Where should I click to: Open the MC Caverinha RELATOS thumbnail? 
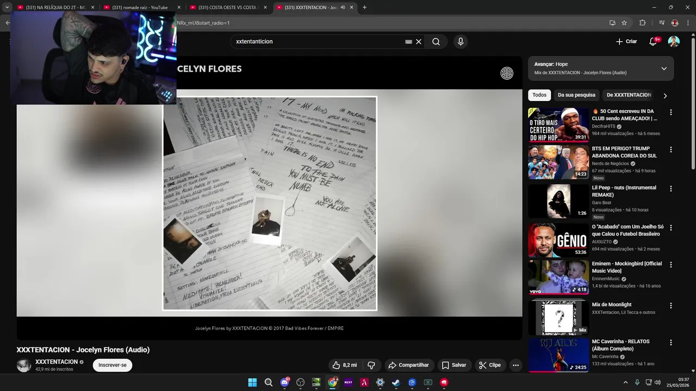point(558,355)
